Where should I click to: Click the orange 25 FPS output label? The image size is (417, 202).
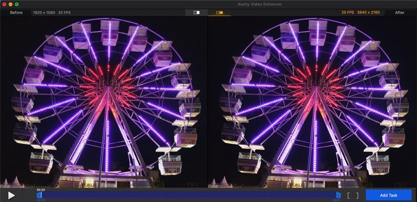348,13
